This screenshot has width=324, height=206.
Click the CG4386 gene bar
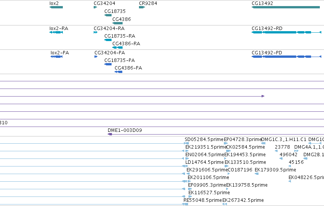point(117,23)
